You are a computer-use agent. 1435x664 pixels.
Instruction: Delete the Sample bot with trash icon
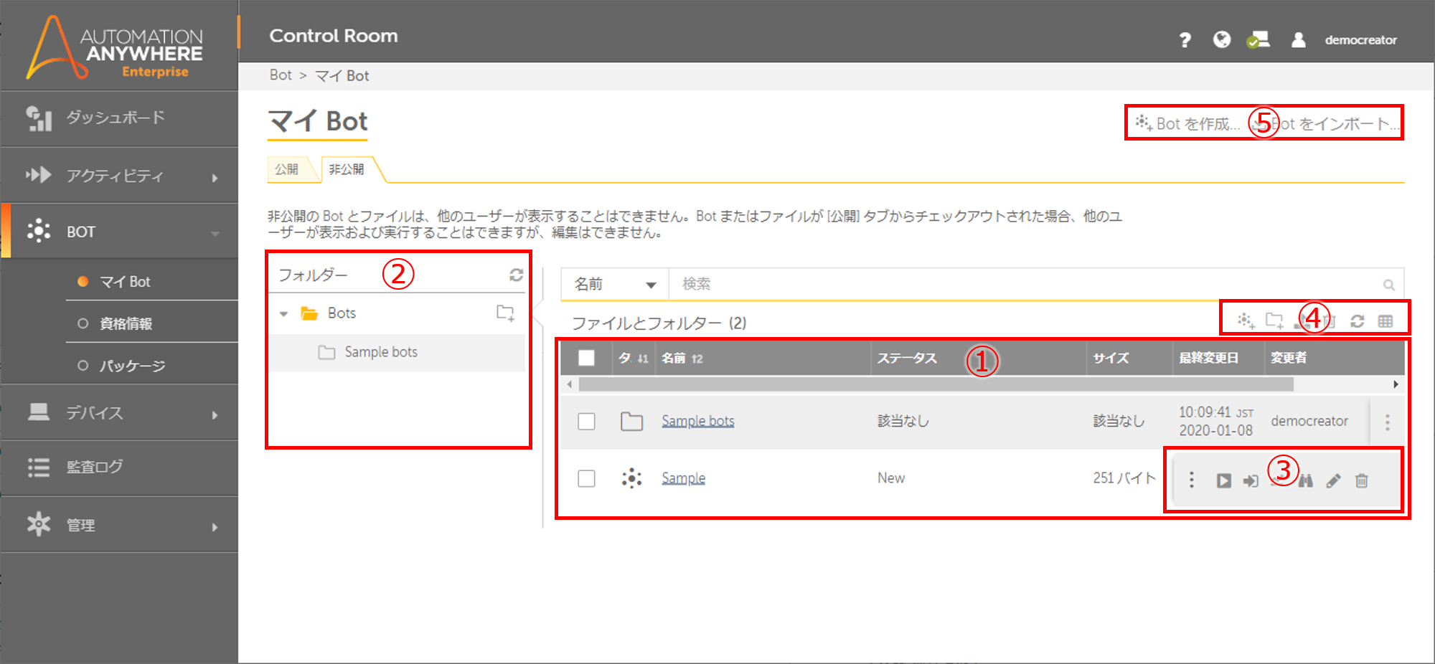coord(1361,480)
